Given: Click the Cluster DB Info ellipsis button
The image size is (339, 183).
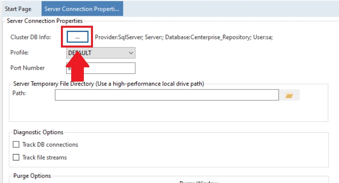Looking at the screenshot, I should pos(77,36).
